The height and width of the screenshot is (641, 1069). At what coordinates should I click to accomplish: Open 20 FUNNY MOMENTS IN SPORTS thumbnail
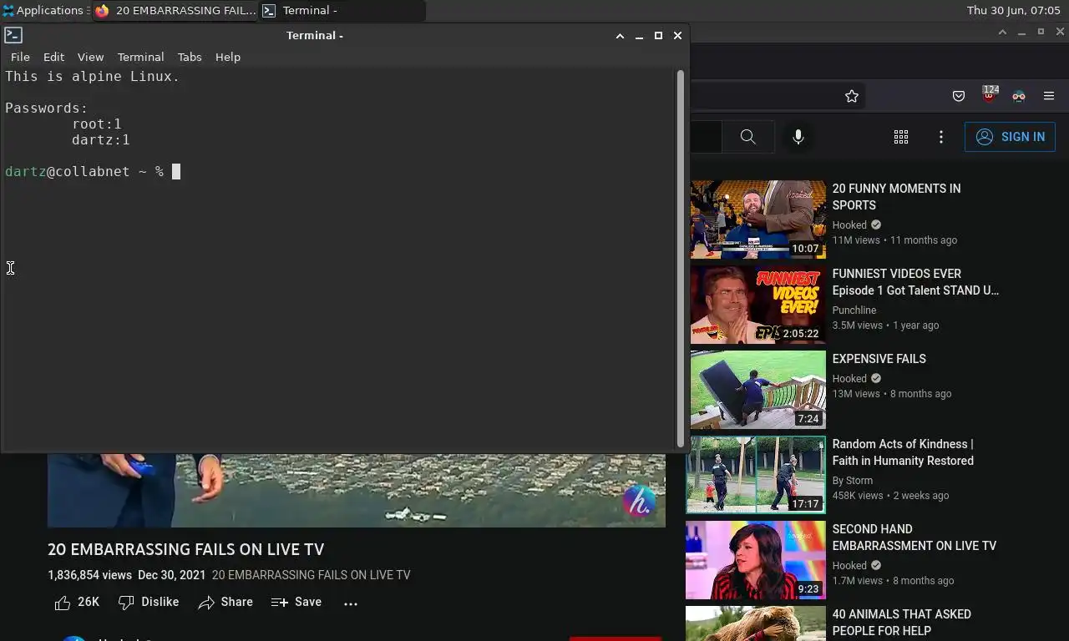point(757,220)
